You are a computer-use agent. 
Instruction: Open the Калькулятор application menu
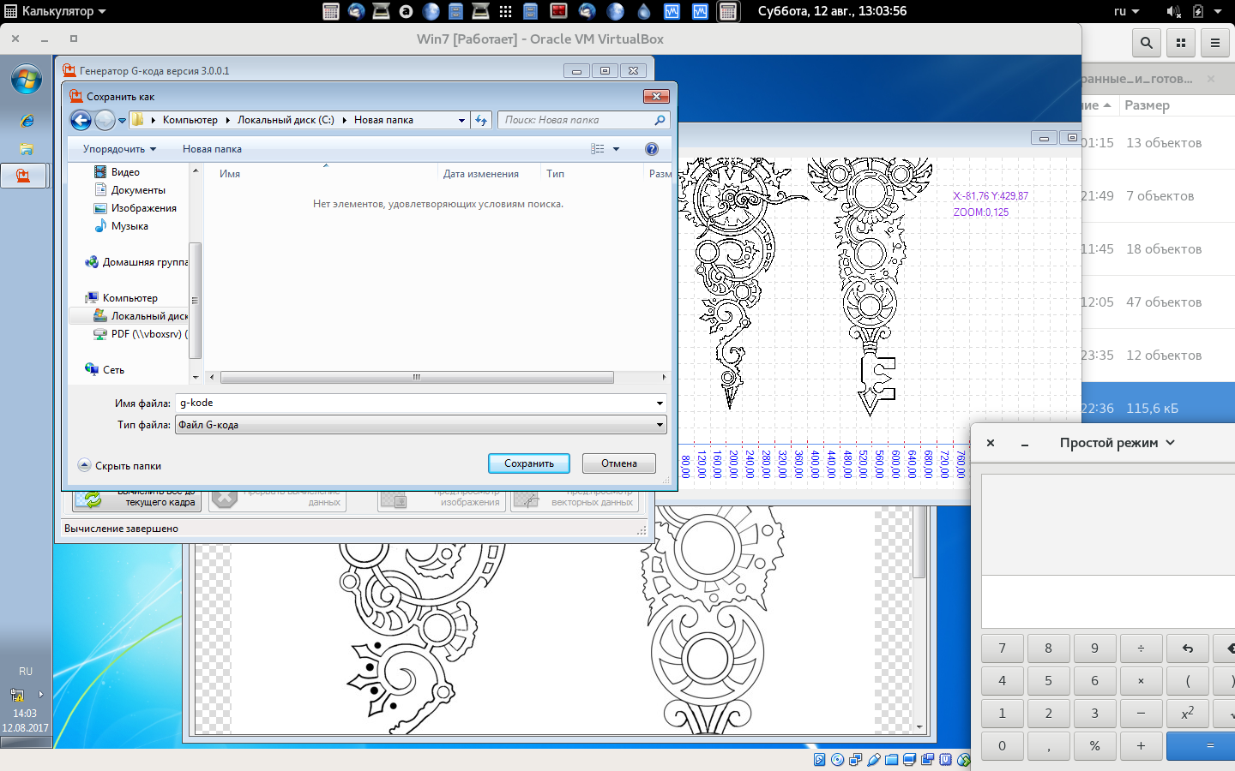[57, 11]
